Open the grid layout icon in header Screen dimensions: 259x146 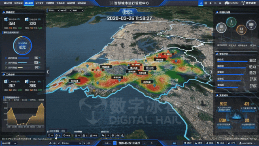coord(206,3)
